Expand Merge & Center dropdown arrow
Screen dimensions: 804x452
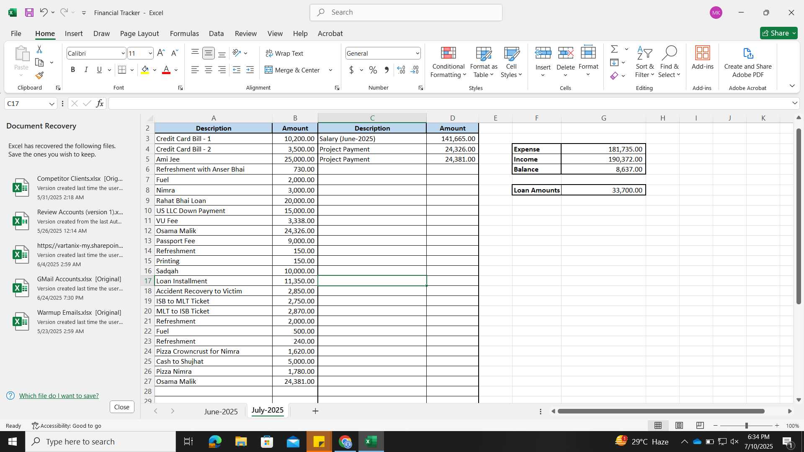(x=330, y=70)
